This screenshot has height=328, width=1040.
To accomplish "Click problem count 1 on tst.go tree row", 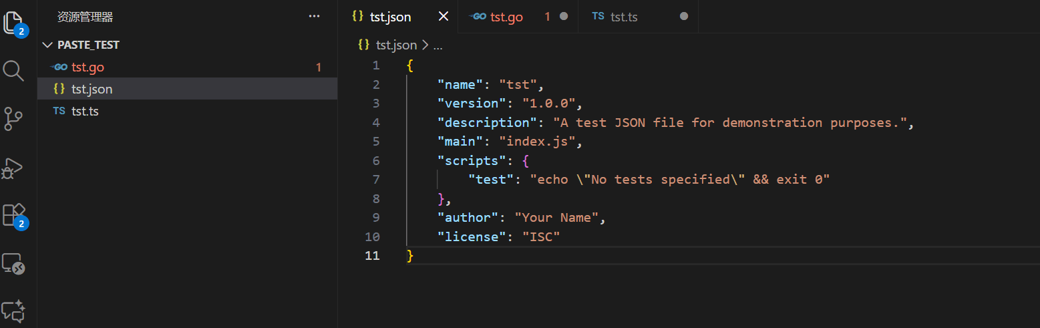I will coord(319,67).
